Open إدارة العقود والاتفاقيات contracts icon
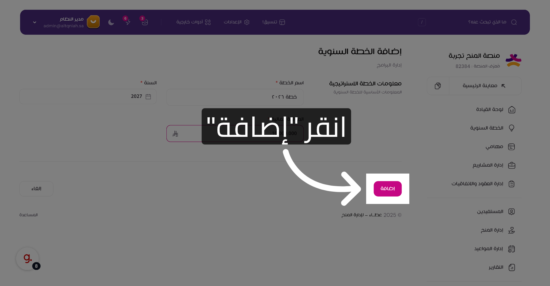The image size is (550, 286). click(x=512, y=184)
